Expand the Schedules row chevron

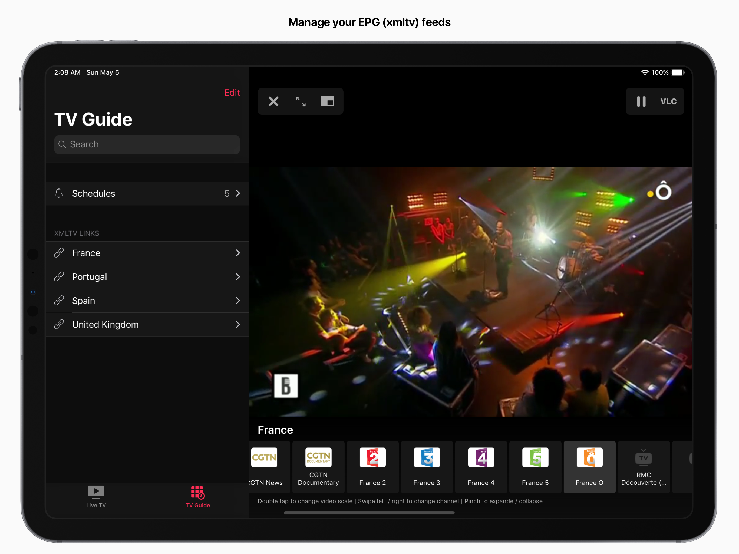(238, 193)
